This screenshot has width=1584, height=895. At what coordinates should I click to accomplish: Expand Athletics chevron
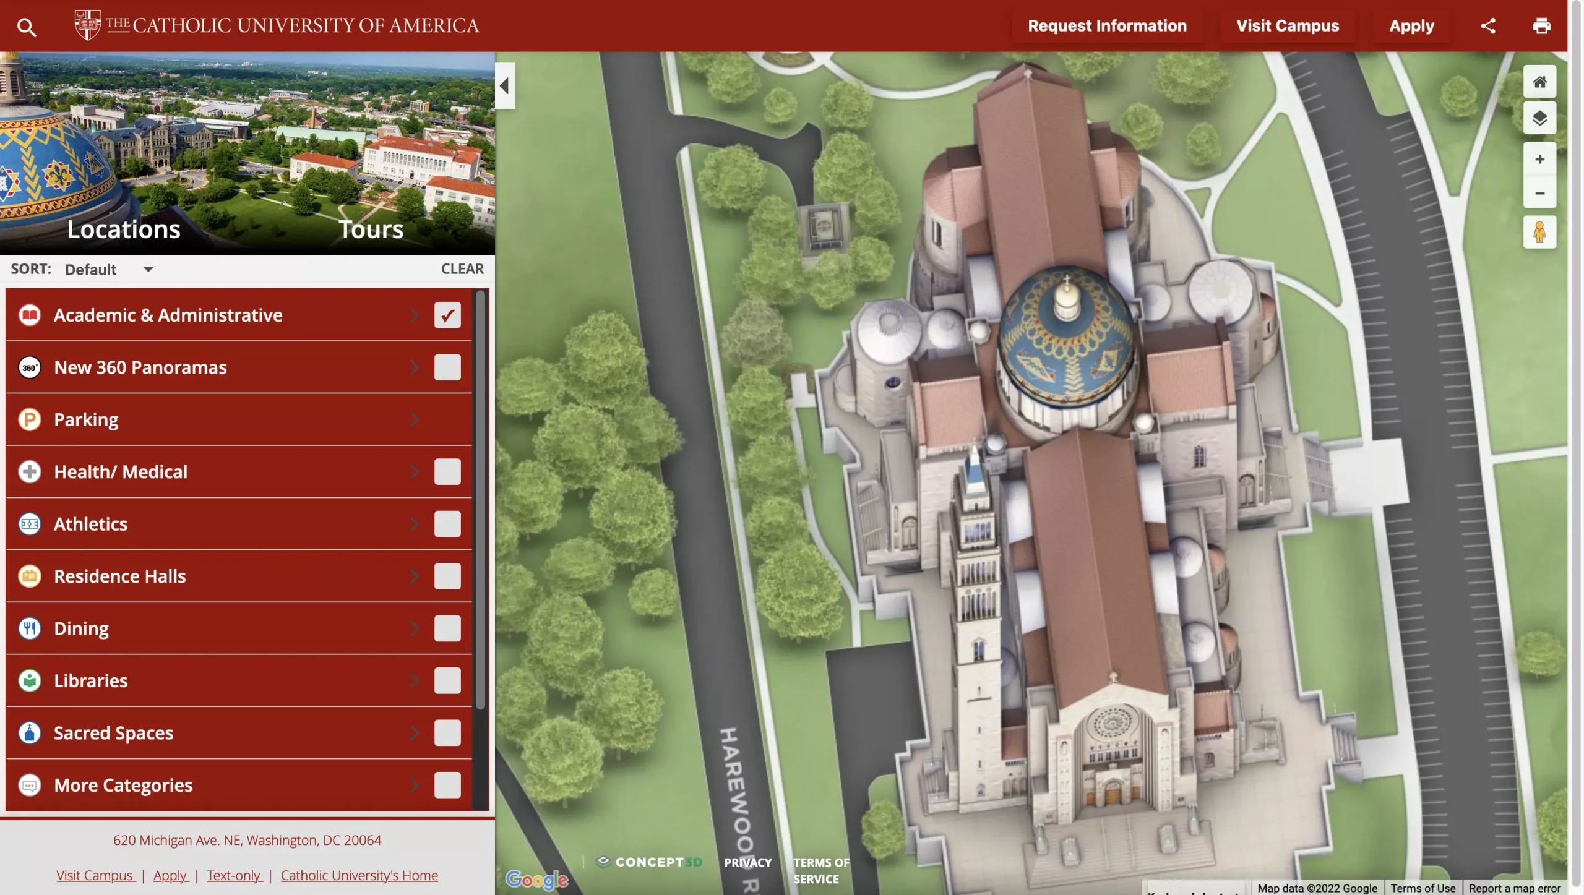(x=414, y=524)
